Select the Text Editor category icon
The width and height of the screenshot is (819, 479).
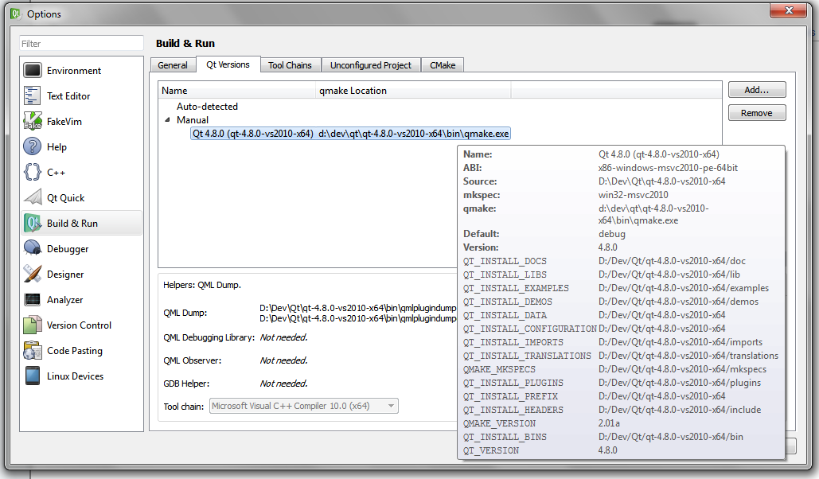point(33,96)
